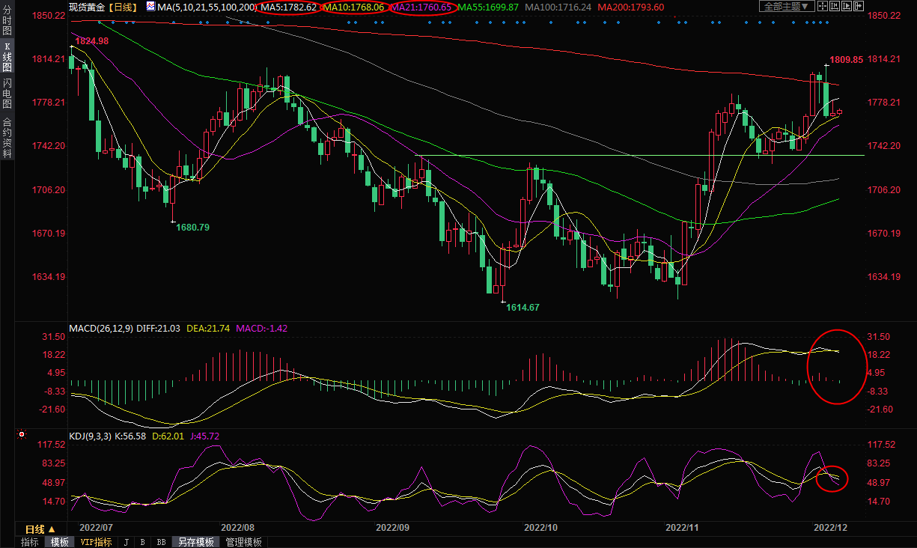
Task: Open the 全部主题 theme dropdown
Action: (788, 6)
